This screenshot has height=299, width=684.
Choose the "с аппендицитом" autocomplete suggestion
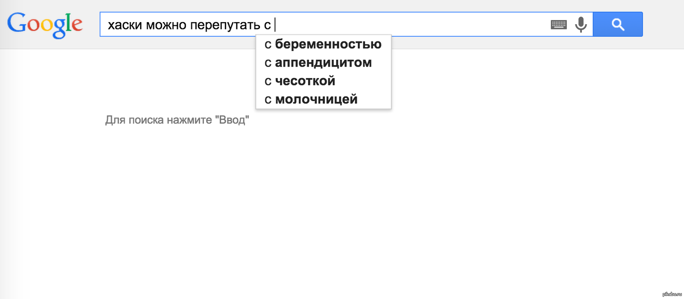tap(318, 63)
